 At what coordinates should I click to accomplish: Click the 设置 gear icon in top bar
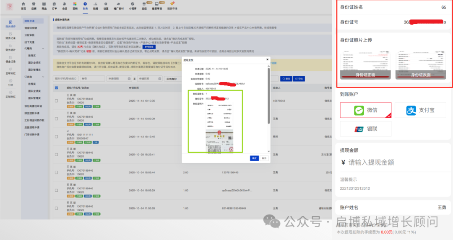[106, 5]
